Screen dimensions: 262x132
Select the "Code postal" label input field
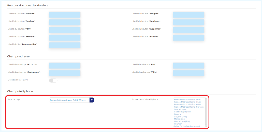click(65, 73)
